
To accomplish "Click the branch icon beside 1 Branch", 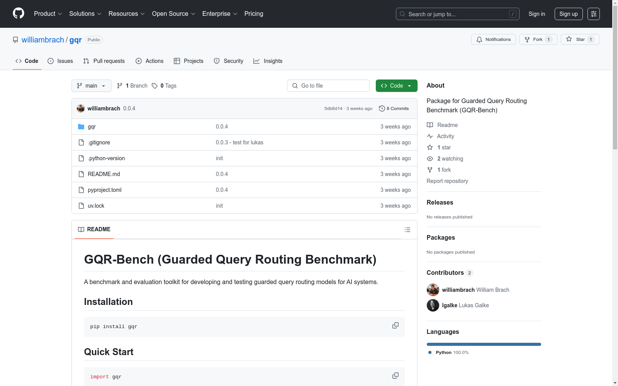I will pos(120,86).
